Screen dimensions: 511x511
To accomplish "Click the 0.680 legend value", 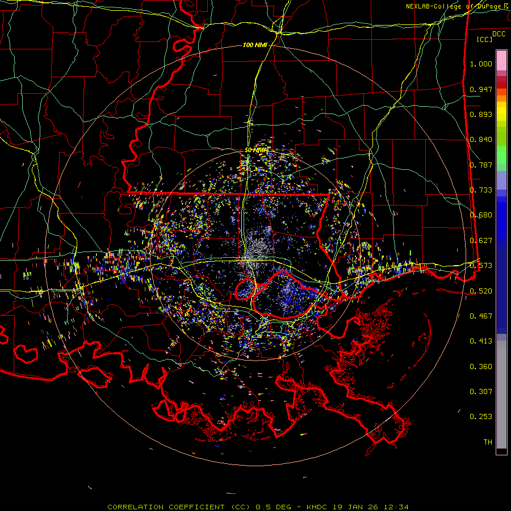I will [481, 215].
